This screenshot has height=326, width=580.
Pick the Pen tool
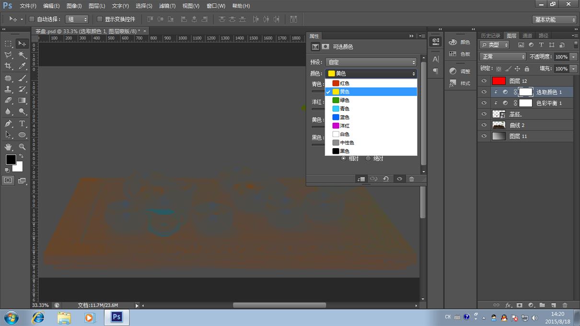(8, 124)
